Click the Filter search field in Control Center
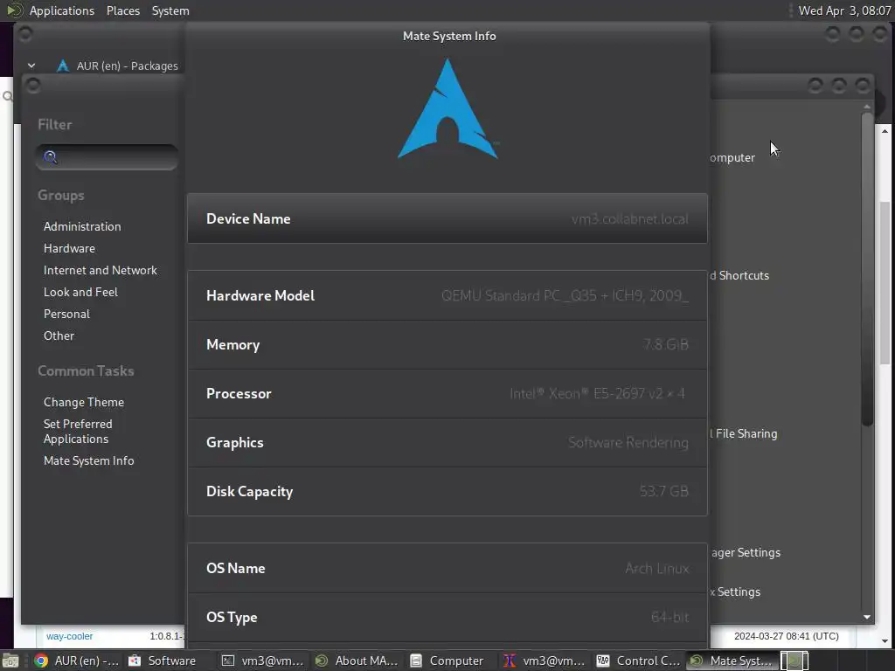The width and height of the screenshot is (895, 671). click(107, 157)
